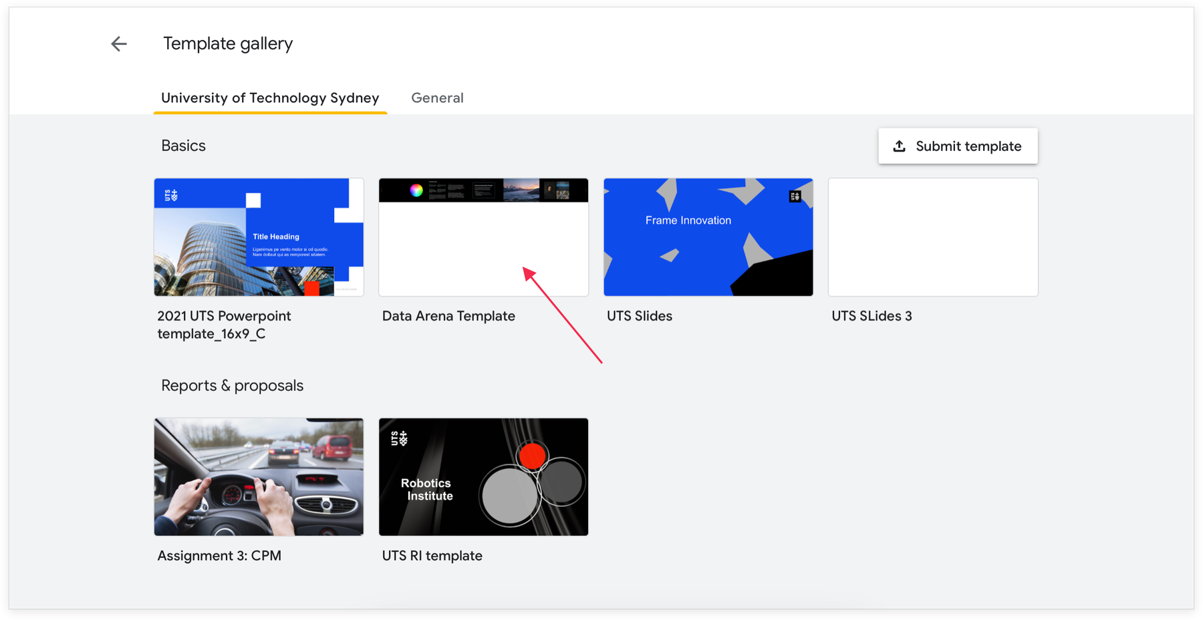Screen dimensions: 1203x620
Task: Select the University of Technology Sydney tab
Action: (270, 98)
